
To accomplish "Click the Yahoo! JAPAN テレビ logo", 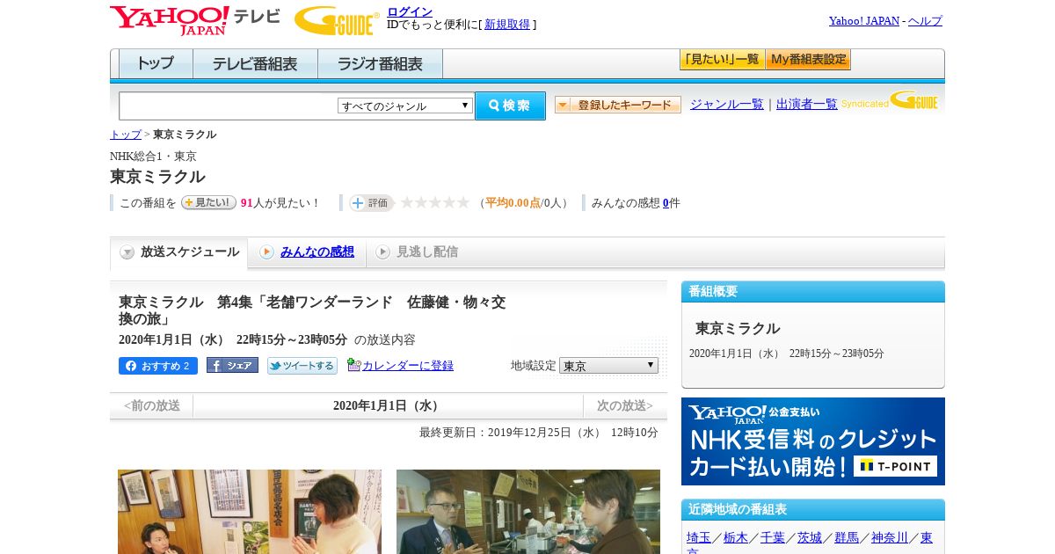I will click(195, 20).
